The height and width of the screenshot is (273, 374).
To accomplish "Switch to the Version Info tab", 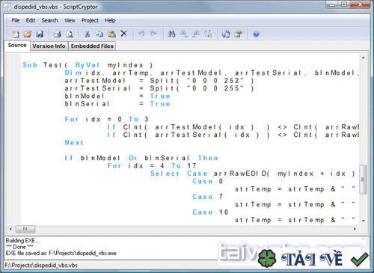I will coord(49,46).
